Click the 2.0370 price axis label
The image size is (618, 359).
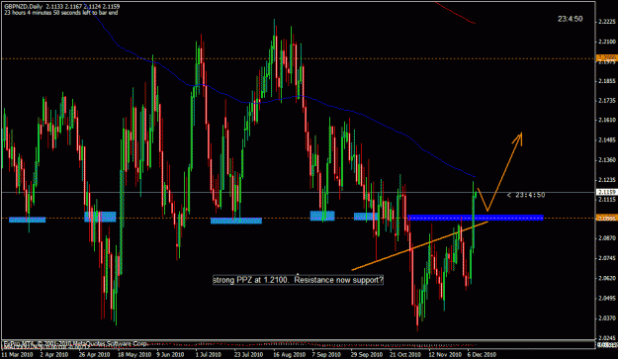point(607,317)
